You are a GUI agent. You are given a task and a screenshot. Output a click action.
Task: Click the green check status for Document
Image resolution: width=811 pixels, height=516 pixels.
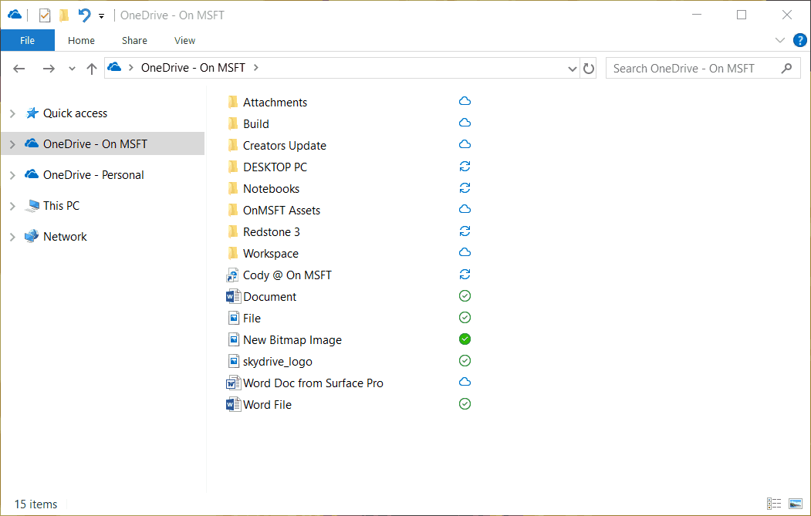tap(465, 295)
